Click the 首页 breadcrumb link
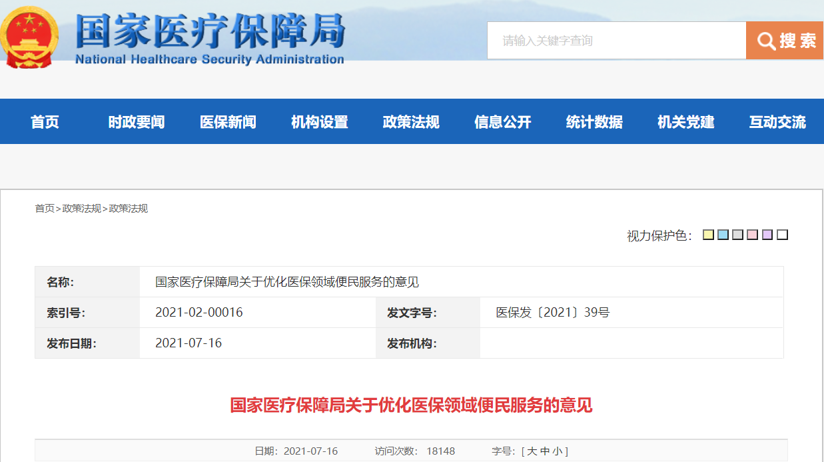The width and height of the screenshot is (824, 462). (x=45, y=209)
